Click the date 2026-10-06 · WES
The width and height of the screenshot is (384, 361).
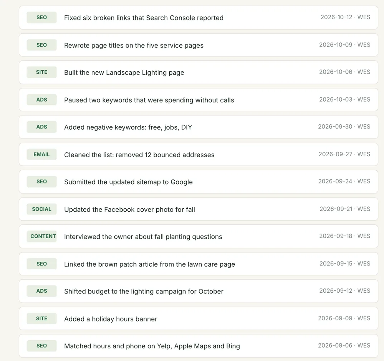(x=344, y=72)
